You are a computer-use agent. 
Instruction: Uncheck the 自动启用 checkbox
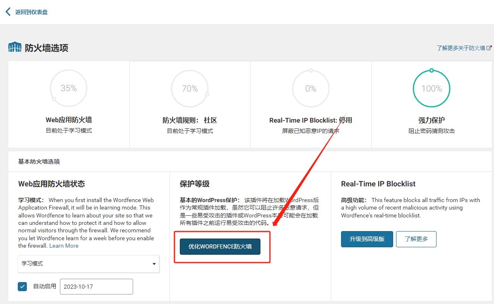22,287
